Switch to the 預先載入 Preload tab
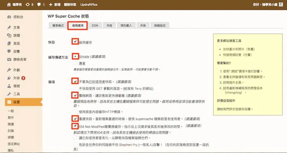287x153 pixels. click(x=126, y=26)
